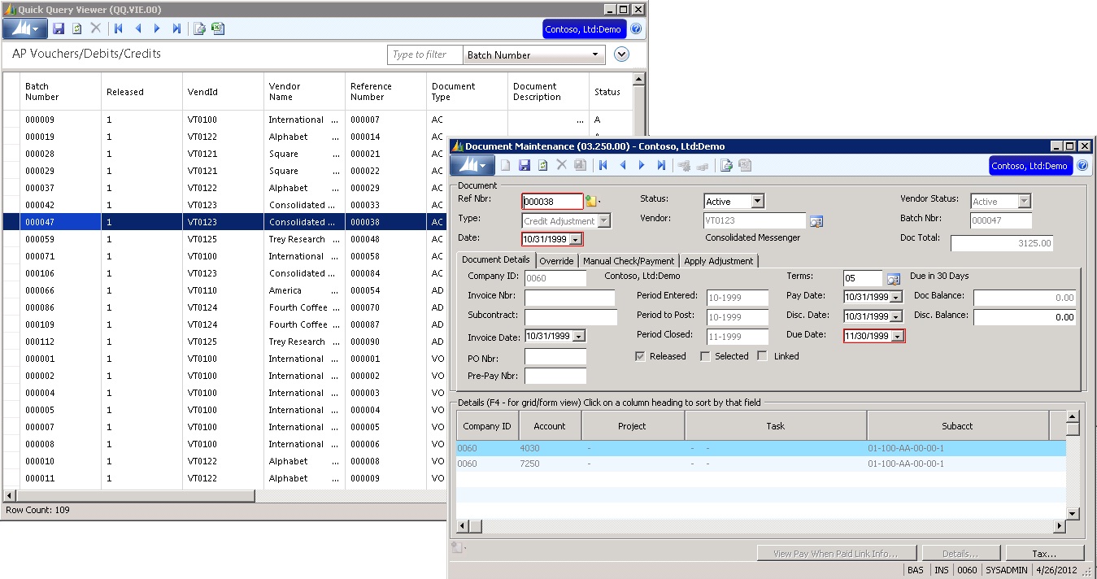
Task: Toggle the Linked checkbox
Action: (762, 356)
